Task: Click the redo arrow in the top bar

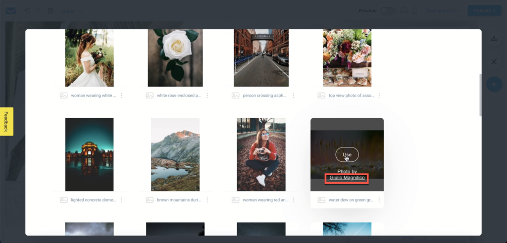Action: (38, 11)
